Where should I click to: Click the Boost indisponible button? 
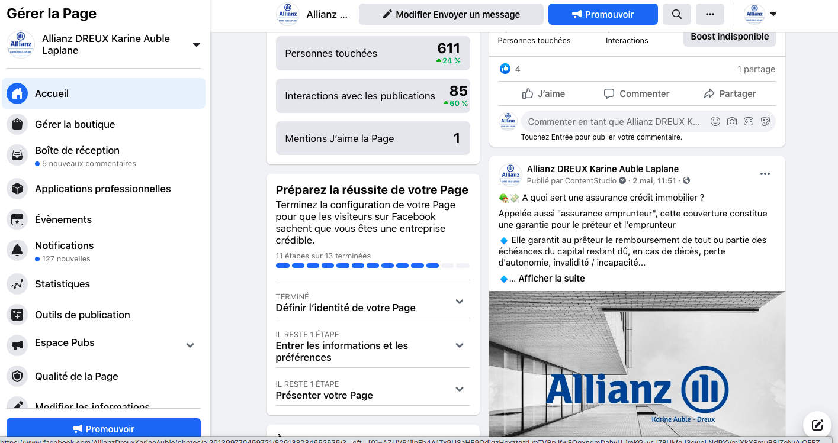[730, 36]
